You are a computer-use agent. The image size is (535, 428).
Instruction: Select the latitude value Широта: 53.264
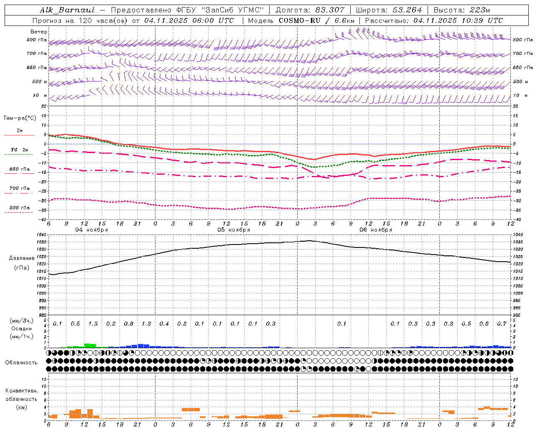coord(389,10)
